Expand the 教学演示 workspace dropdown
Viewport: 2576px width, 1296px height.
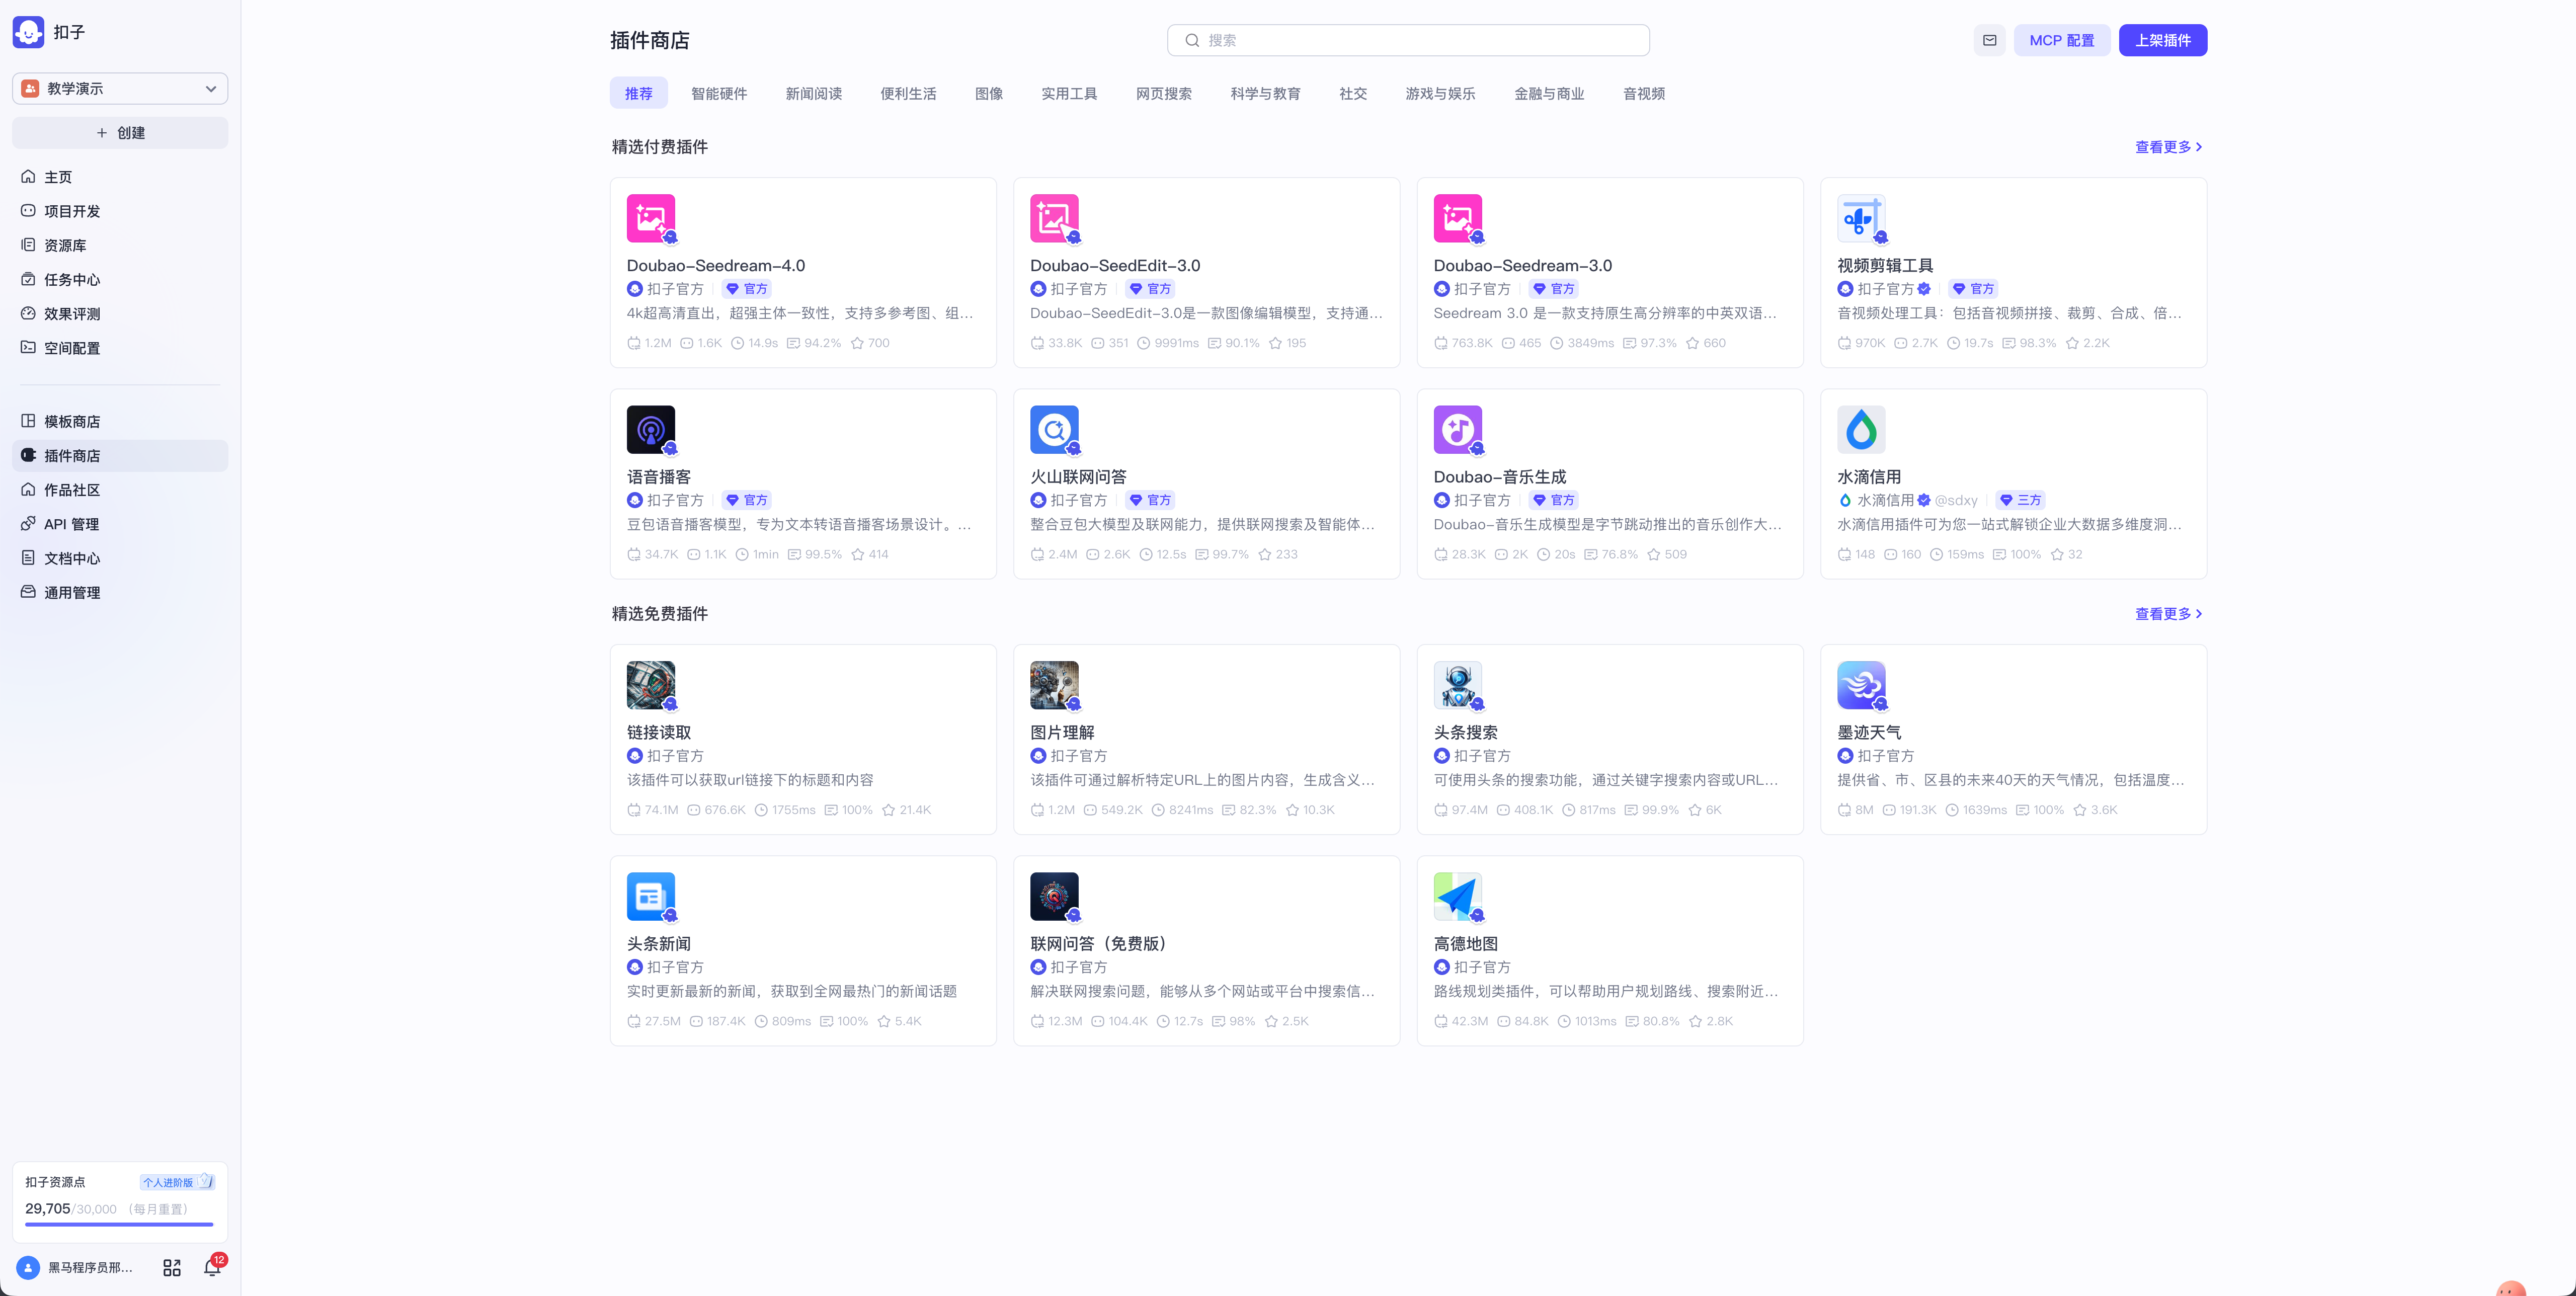(x=120, y=88)
